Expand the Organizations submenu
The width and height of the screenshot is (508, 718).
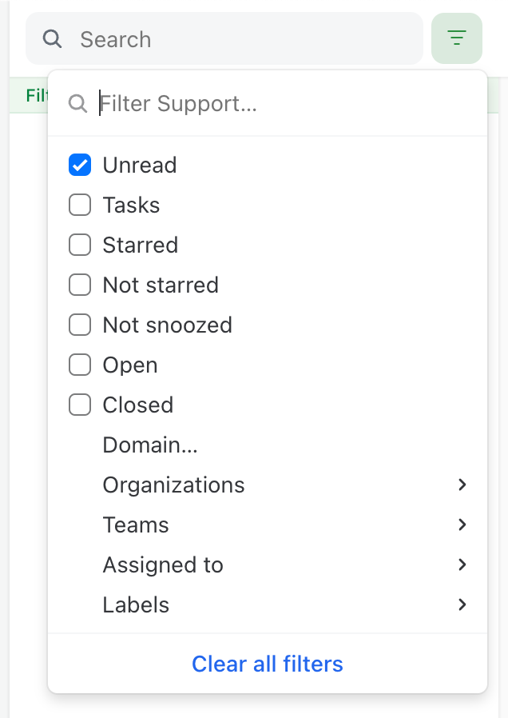[x=462, y=485]
